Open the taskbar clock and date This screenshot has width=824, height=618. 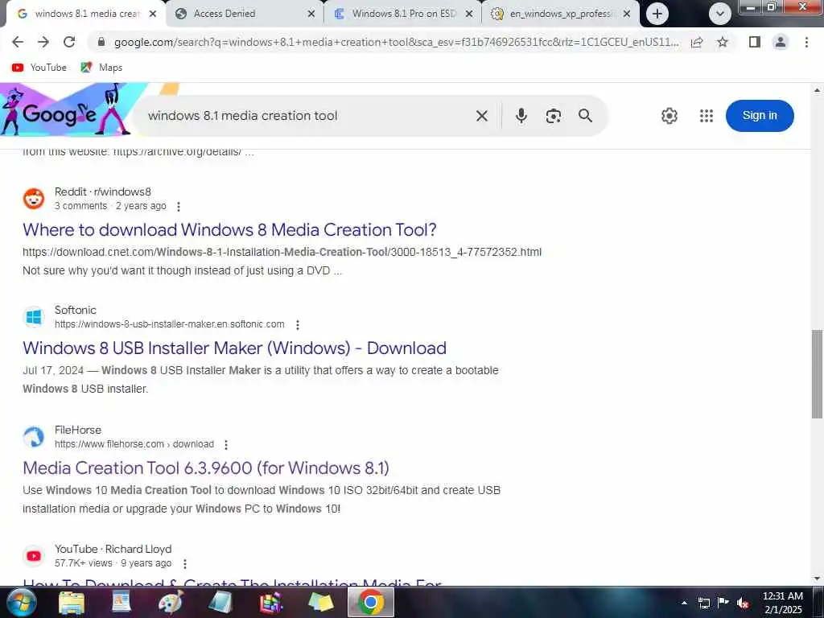pos(782,603)
